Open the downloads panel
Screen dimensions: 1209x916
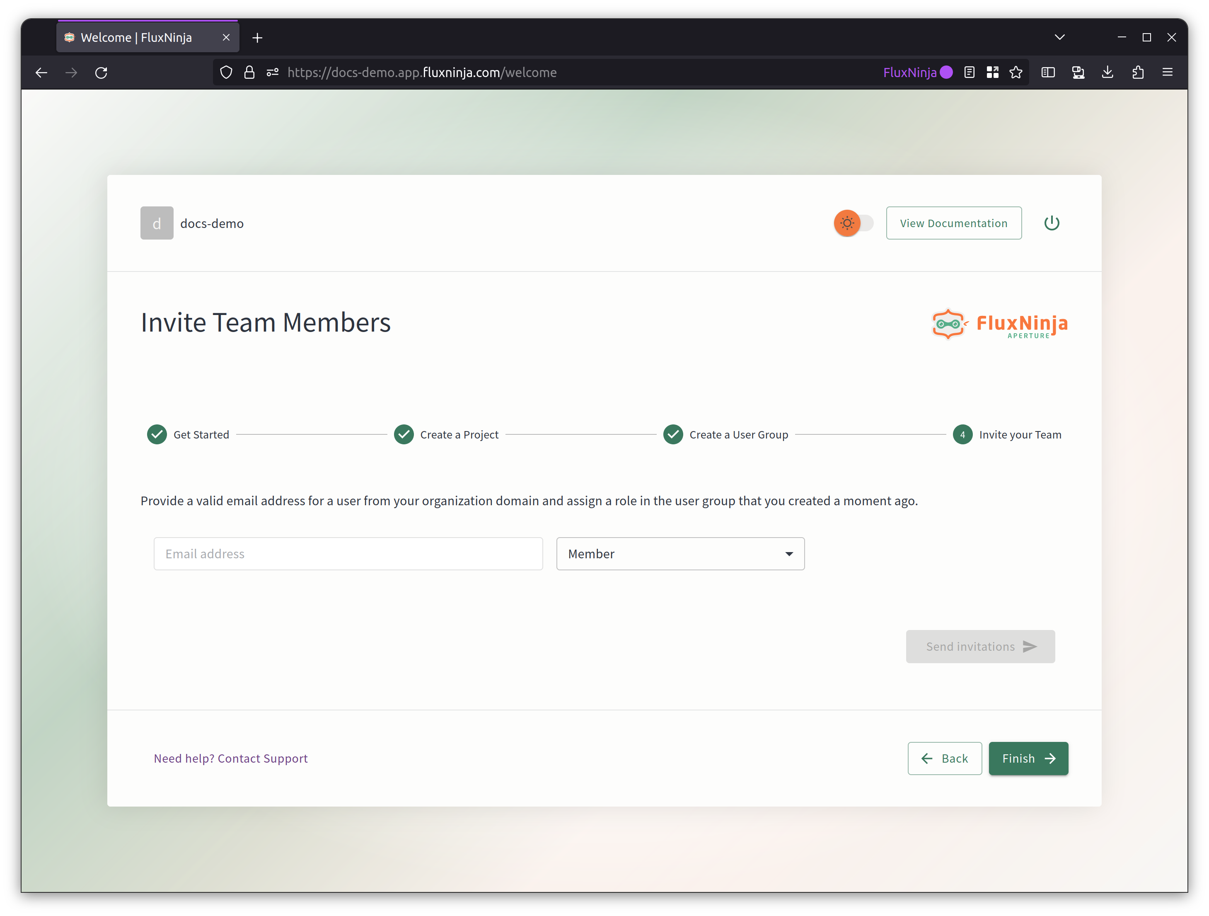click(x=1108, y=72)
